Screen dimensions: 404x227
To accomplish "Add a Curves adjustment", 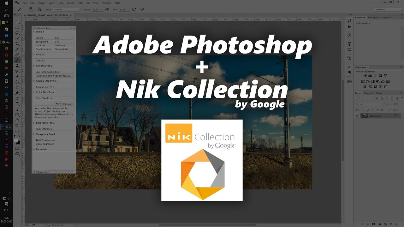I will tap(375, 76).
